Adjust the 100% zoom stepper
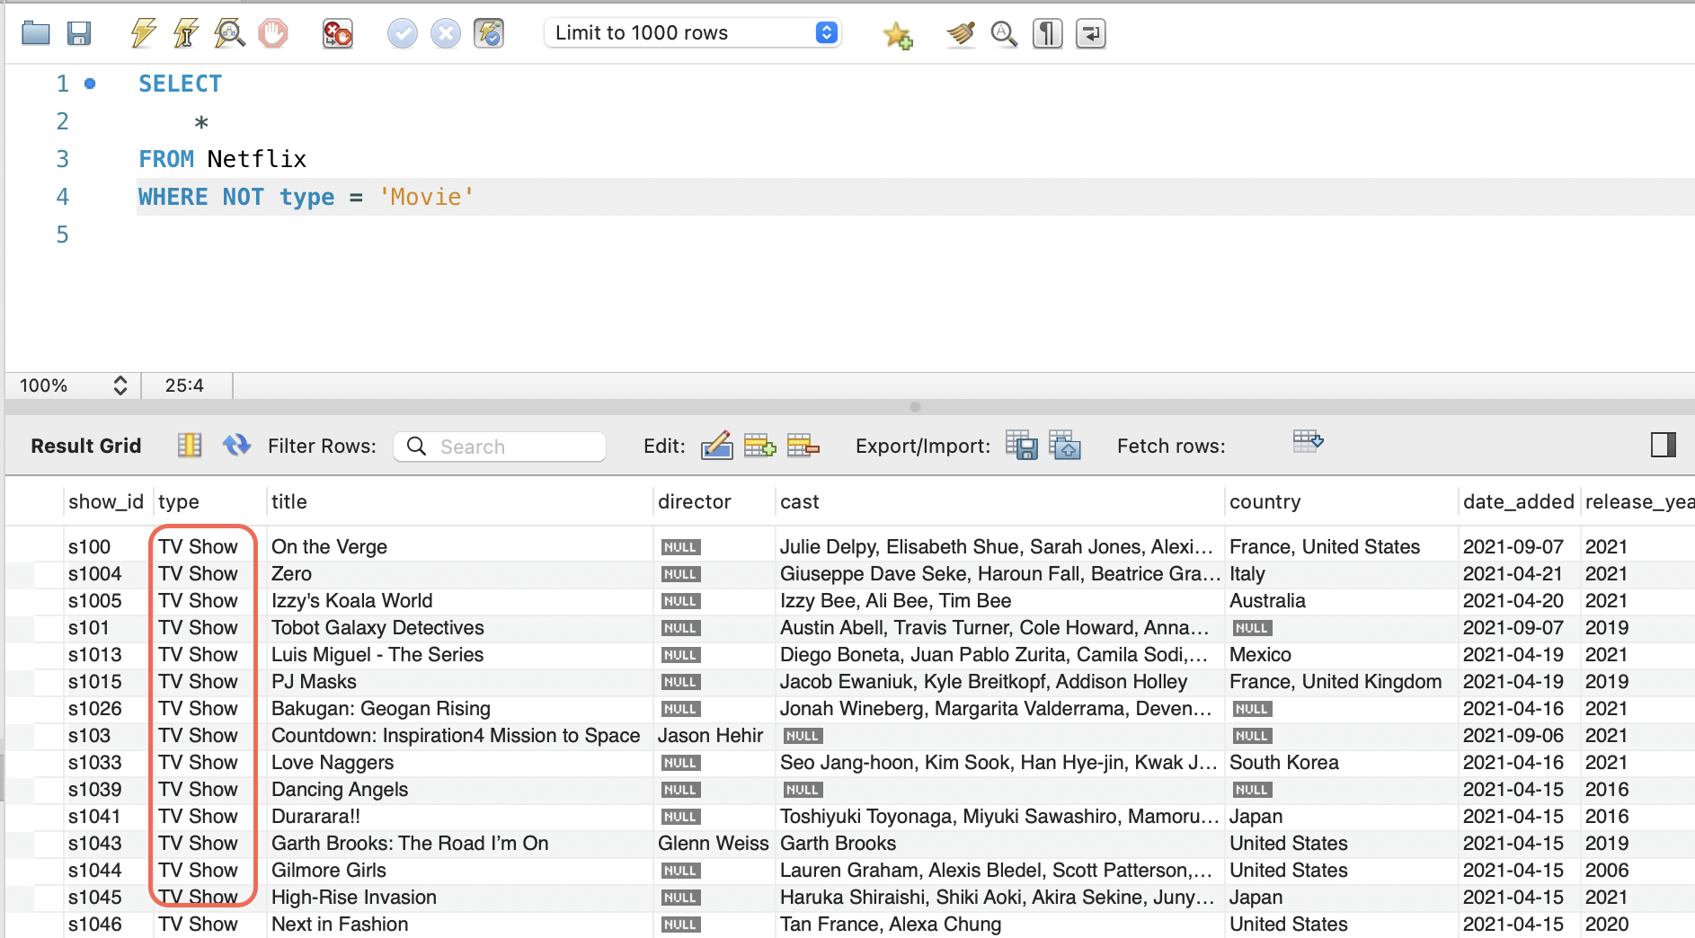The height and width of the screenshot is (938, 1695). (x=120, y=385)
